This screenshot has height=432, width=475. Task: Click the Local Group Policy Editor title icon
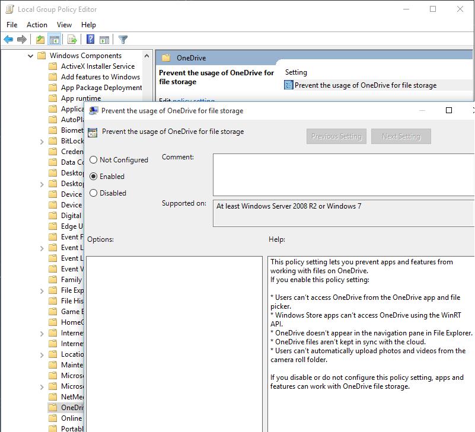click(9, 9)
